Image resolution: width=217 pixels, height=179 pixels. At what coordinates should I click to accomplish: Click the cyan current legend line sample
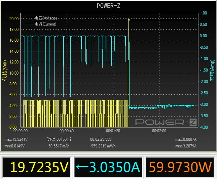29,24
